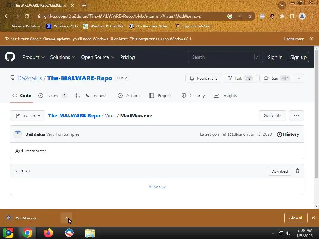The width and height of the screenshot is (319, 239).
Task: Click Go to file button
Action: 272,115
